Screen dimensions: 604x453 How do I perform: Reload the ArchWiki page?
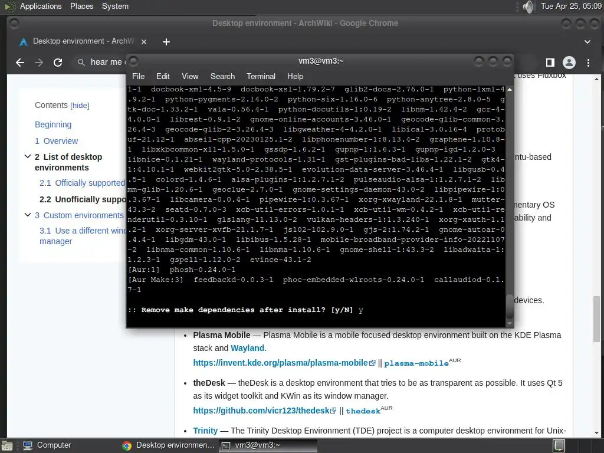tap(58, 63)
